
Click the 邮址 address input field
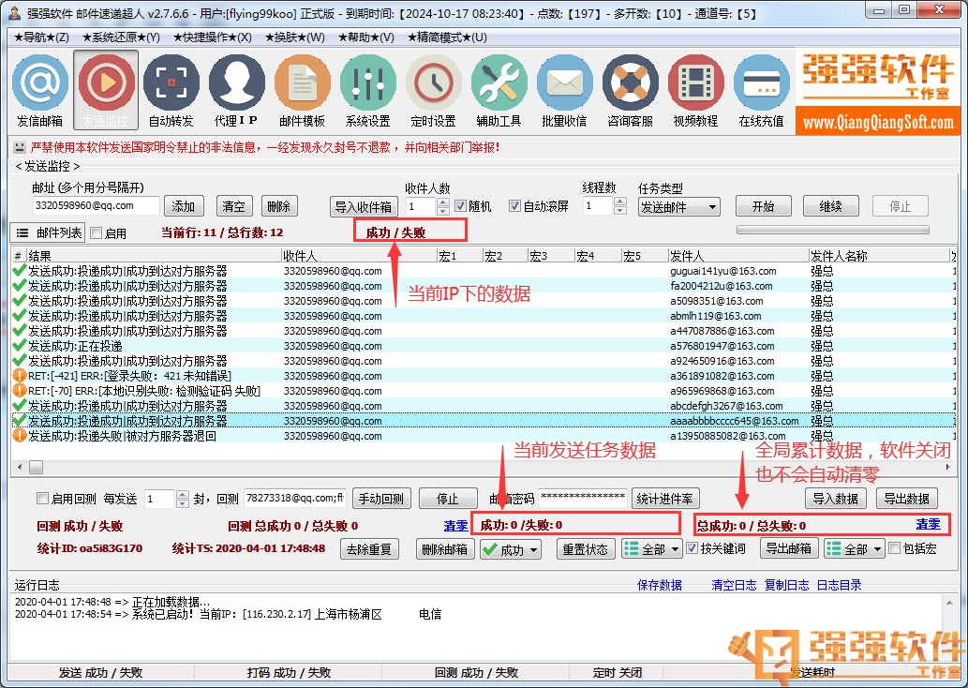click(96, 205)
